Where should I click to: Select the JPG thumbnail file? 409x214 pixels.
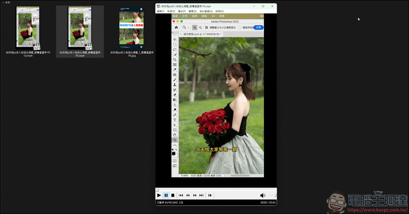click(131, 28)
